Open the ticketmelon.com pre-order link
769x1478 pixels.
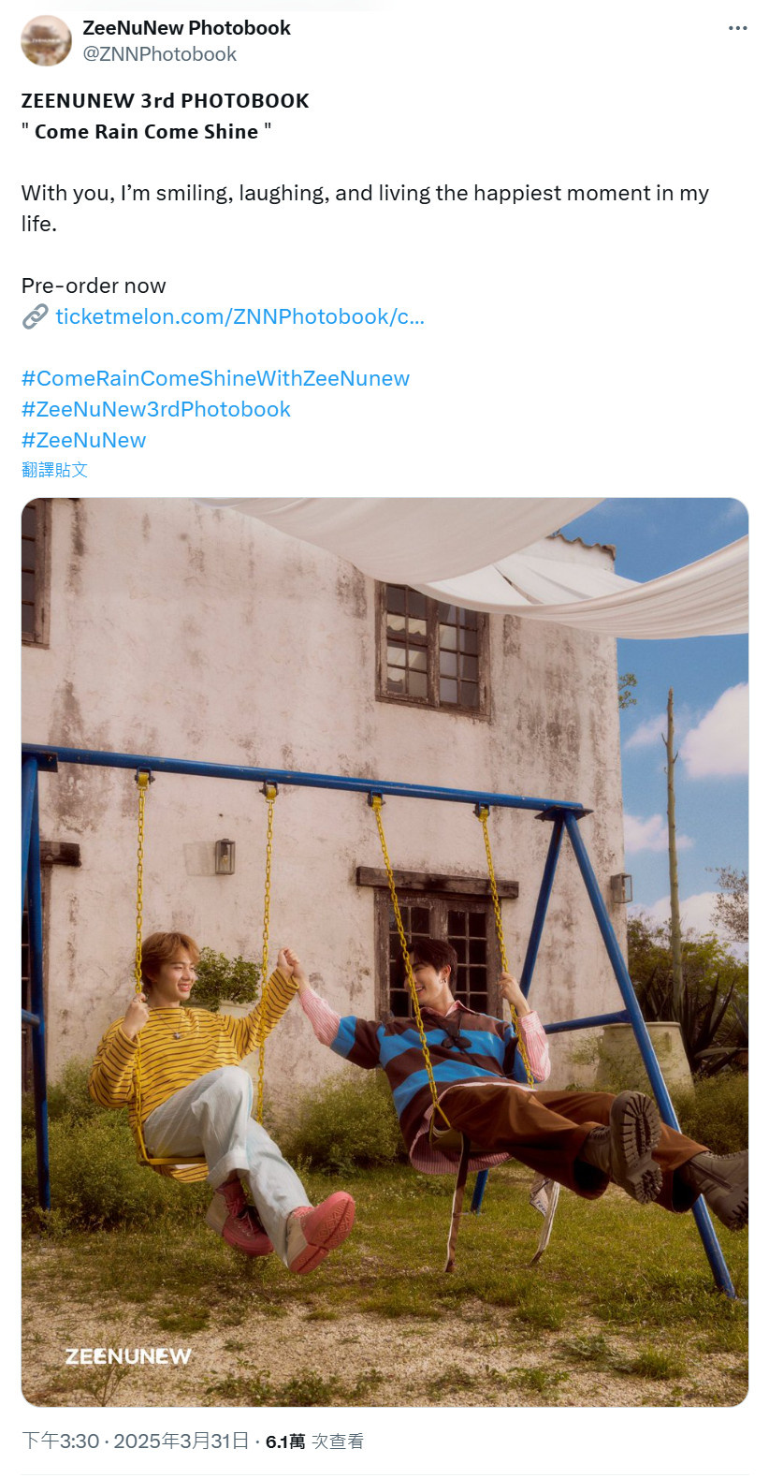point(239,317)
